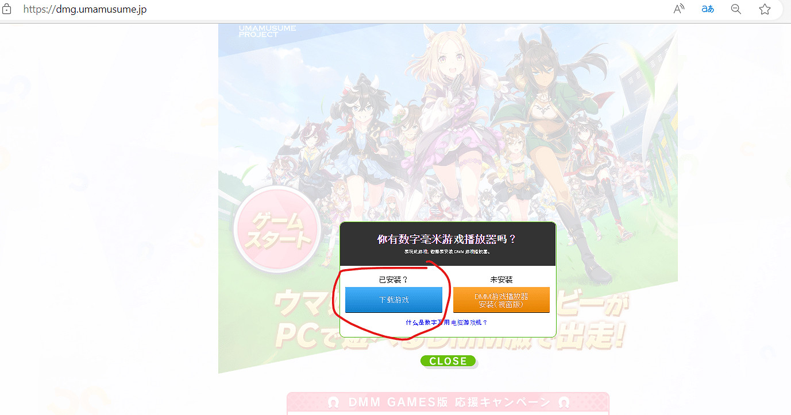791x415 pixels.
Task: Click right horseshoe icon in campaign banner
Action: coord(564,402)
